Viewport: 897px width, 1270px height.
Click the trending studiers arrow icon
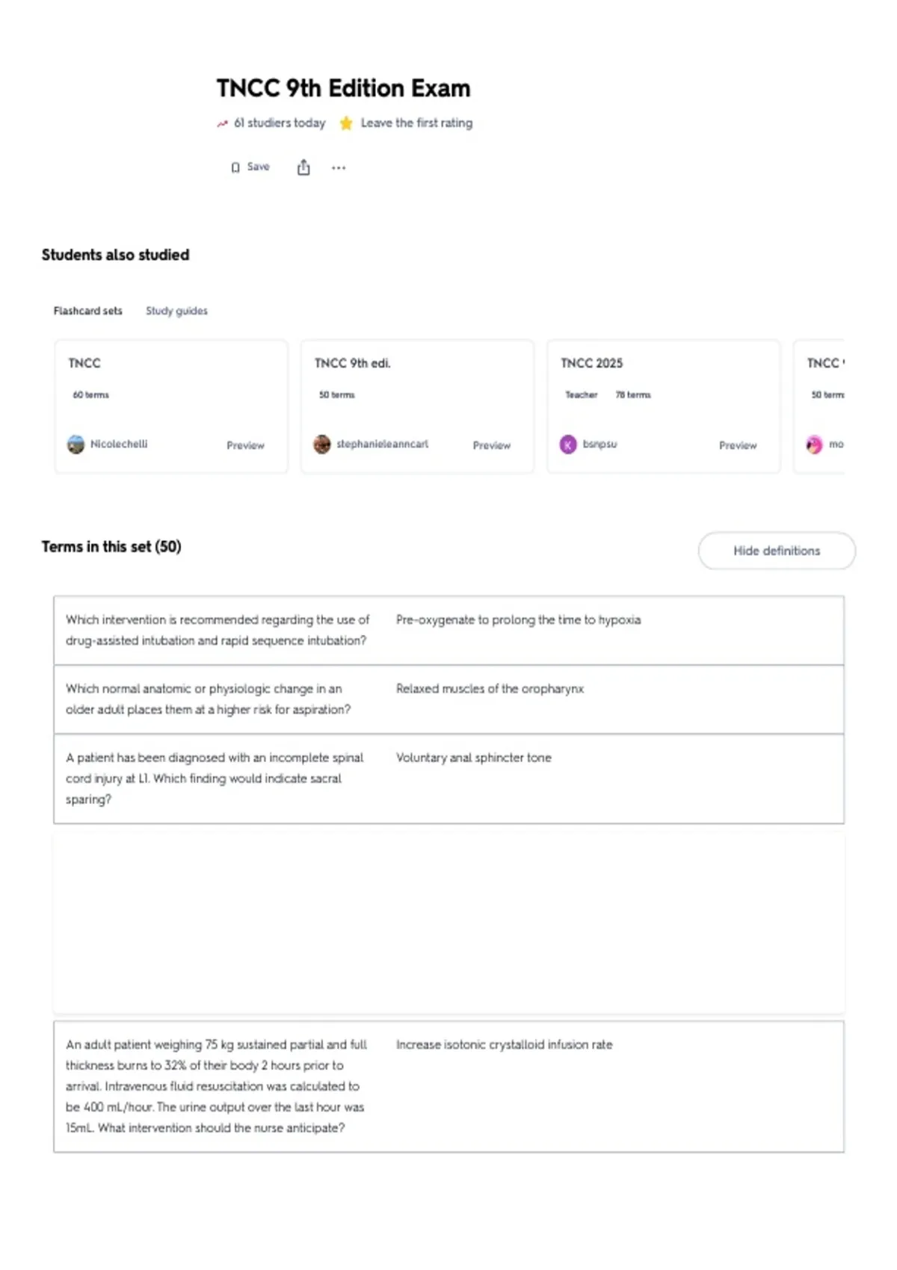[x=222, y=124]
